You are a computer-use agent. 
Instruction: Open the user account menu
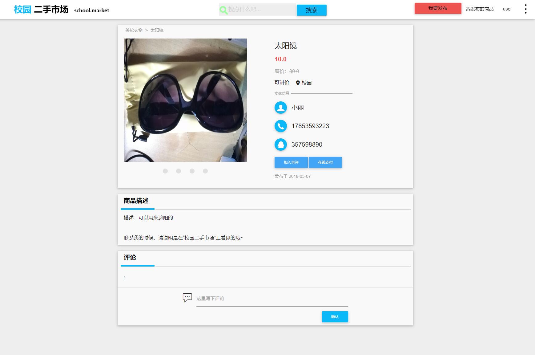coord(507,9)
